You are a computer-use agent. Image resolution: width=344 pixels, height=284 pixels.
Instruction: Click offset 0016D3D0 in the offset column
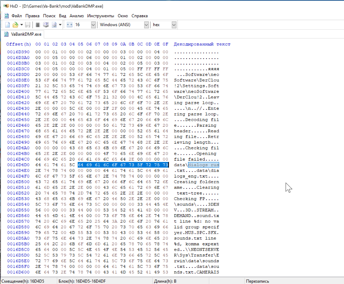pos(18,74)
